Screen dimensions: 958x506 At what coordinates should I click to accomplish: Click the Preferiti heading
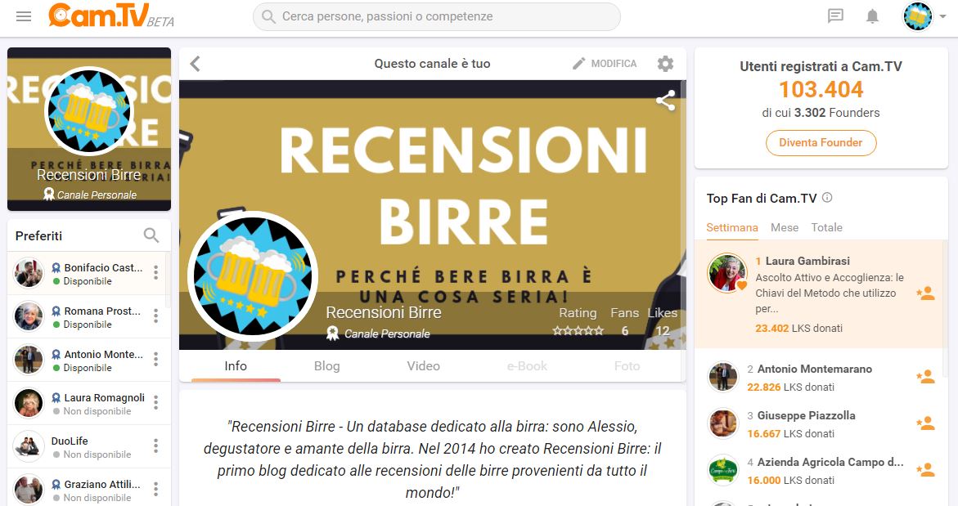click(x=38, y=235)
